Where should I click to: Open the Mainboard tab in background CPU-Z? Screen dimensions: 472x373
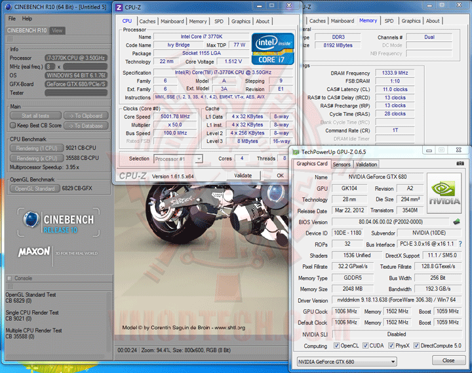(x=342, y=21)
